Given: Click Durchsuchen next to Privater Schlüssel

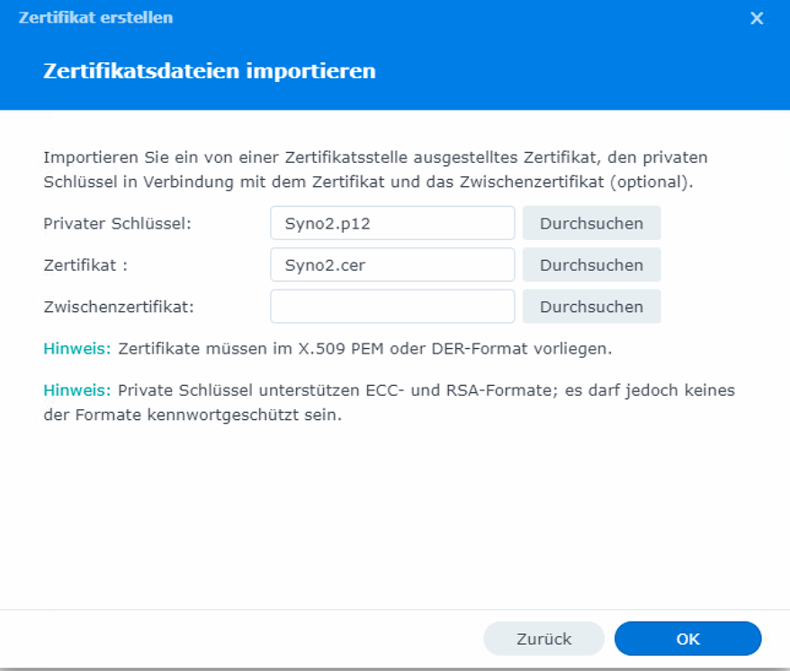Looking at the screenshot, I should [x=591, y=223].
